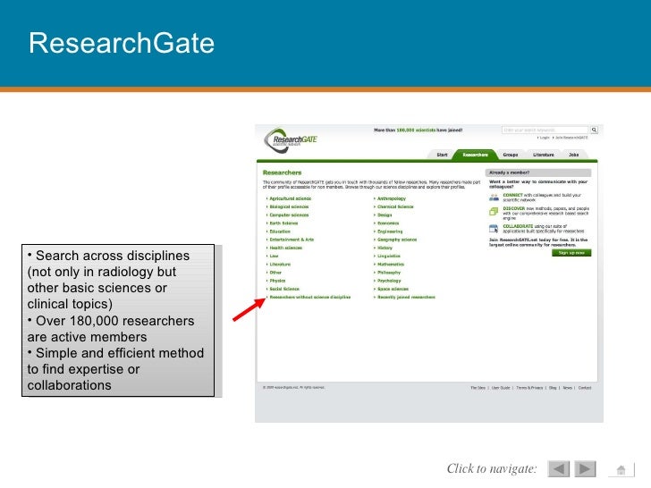Viewport: 651px width, 488px height.
Task: Click Terms & Privacy footer link
Action: 529,388
